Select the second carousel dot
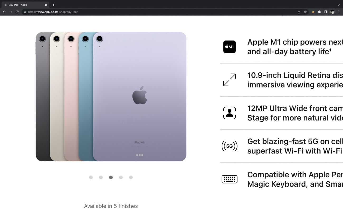343x214 pixels. pyautogui.click(x=101, y=177)
